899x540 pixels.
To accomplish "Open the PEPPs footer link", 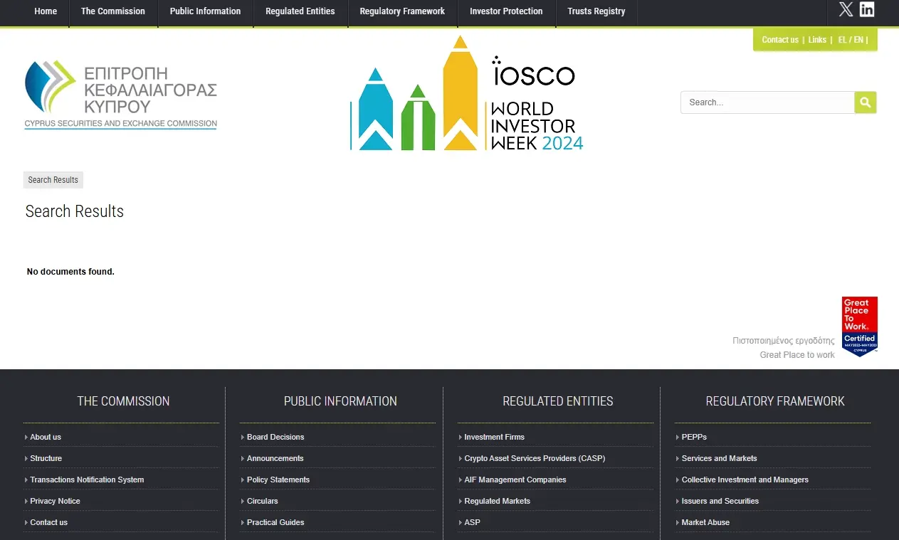I will (x=694, y=437).
